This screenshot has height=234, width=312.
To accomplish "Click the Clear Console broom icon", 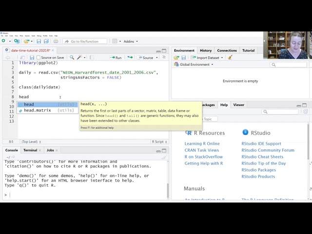I will (164, 157).
